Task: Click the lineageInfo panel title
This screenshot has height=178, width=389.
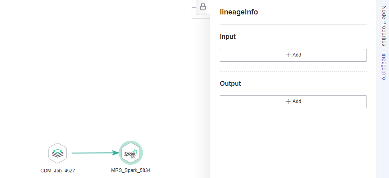Action: pyautogui.click(x=239, y=12)
